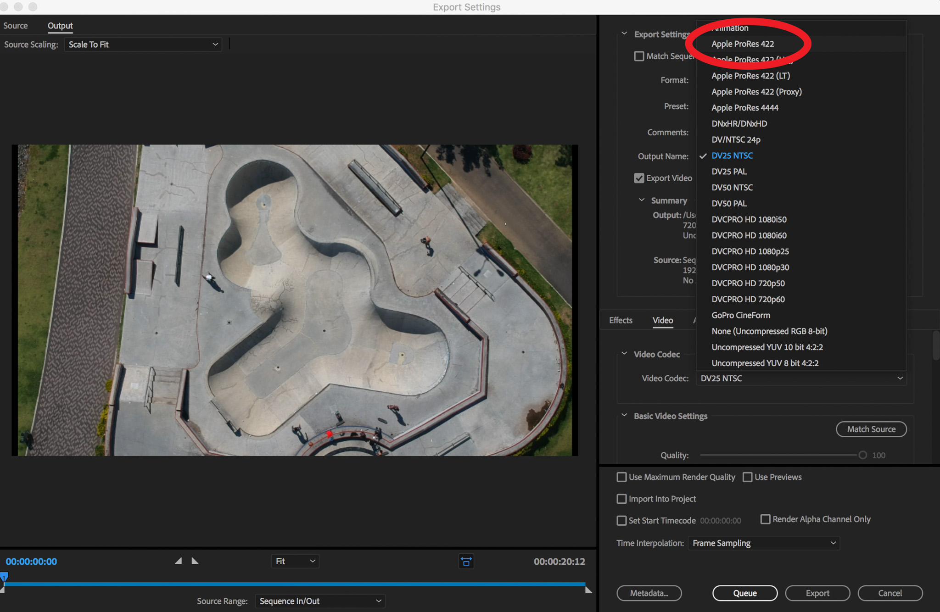Screen dimensions: 940x612
Task: Select the Video tab
Action: (663, 320)
